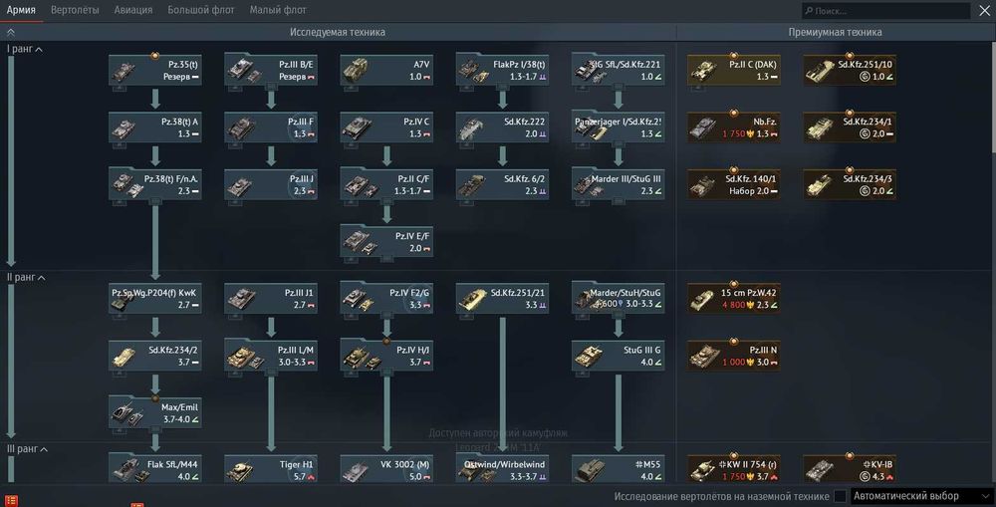This screenshot has height=507, width=996.
Task: Pick the Sd.Kfz.222 vehicle card
Action: [502, 127]
